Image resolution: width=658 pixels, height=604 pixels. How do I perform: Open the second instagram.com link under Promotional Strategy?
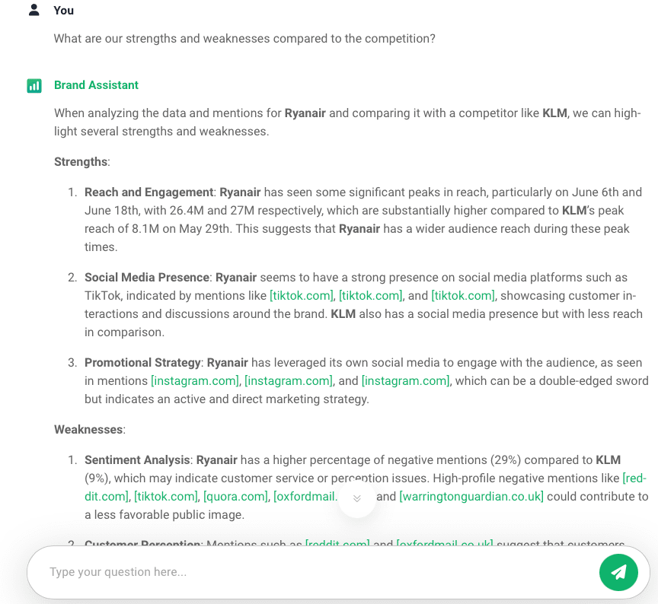289,380
